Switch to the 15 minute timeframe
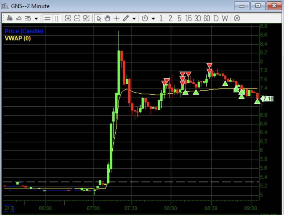Screen dimensions: 284x215 tap(188, 18)
